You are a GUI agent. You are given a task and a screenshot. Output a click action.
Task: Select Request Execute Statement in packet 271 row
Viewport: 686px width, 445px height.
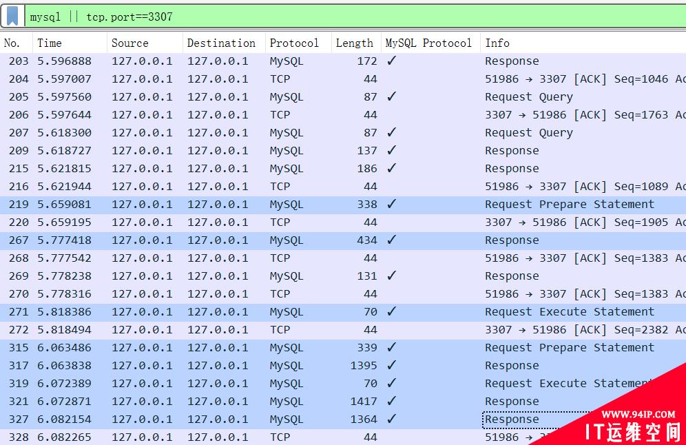tap(569, 312)
